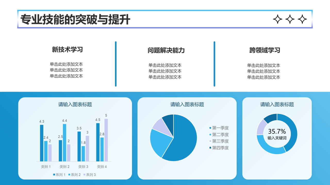Click the 新技术学习 heading
The height and width of the screenshot is (185, 330).
67,50
